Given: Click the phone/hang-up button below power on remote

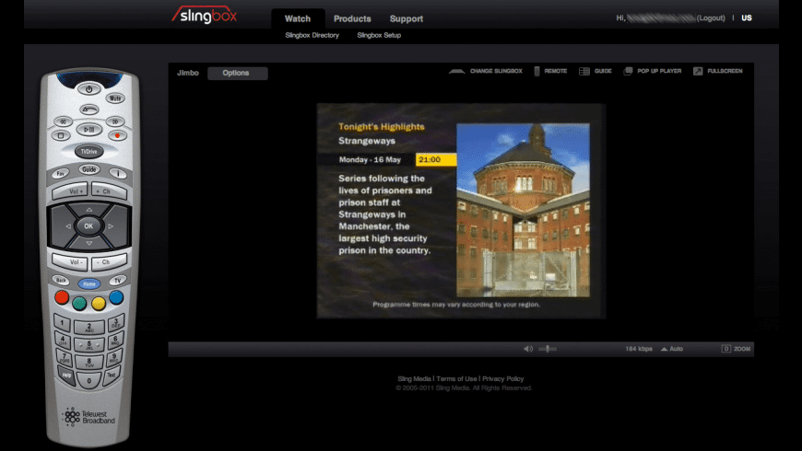Looking at the screenshot, I should point(89,110).
